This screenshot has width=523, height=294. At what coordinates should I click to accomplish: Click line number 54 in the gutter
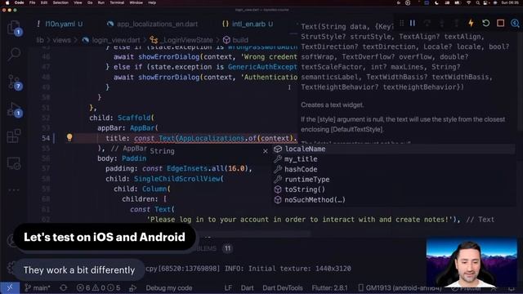[x=46, y=138]
